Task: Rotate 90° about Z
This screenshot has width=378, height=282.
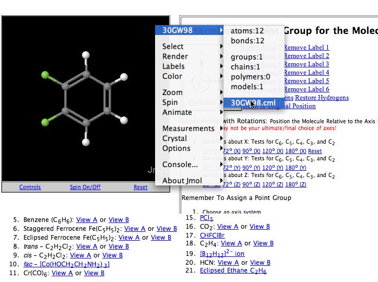Action: click(251, 184)
